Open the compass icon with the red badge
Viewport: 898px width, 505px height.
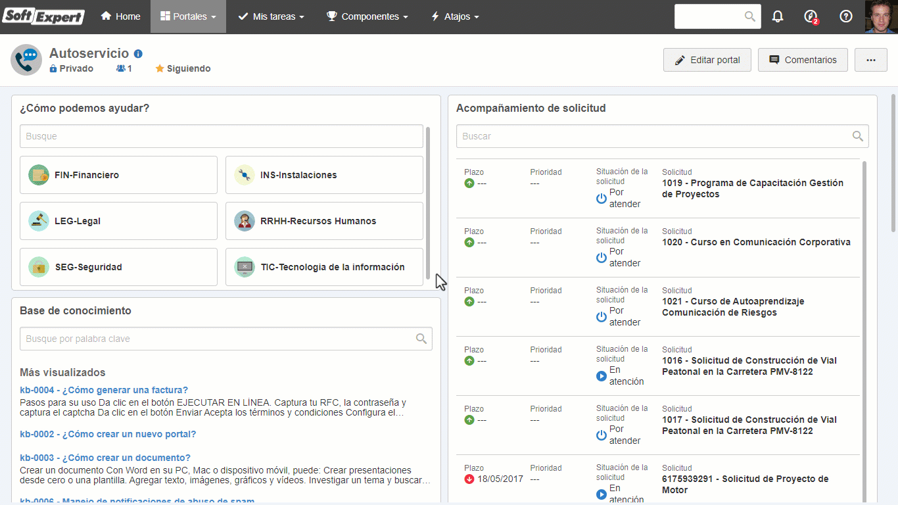click(x=811, y=16)
